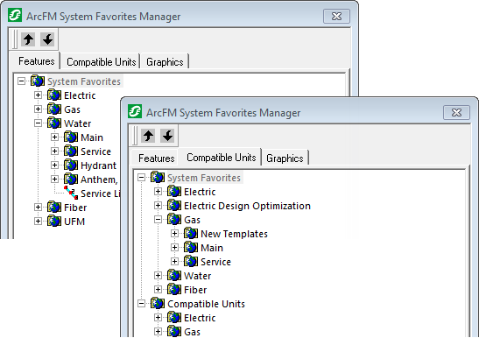
Task: Collapse the Gas node in front window
Action: (158, 220)
